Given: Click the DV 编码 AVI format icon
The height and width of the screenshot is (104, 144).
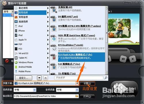Looking at the screenshot, I should (54, 19).
